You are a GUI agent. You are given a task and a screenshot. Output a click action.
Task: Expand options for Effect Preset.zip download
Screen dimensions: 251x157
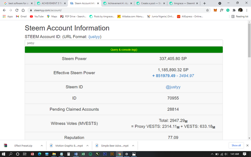tap(42, 146)
